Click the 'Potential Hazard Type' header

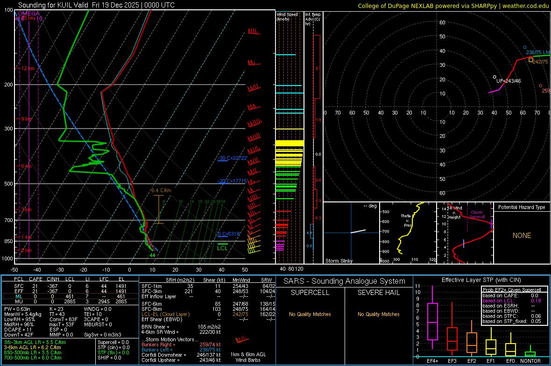522,207
